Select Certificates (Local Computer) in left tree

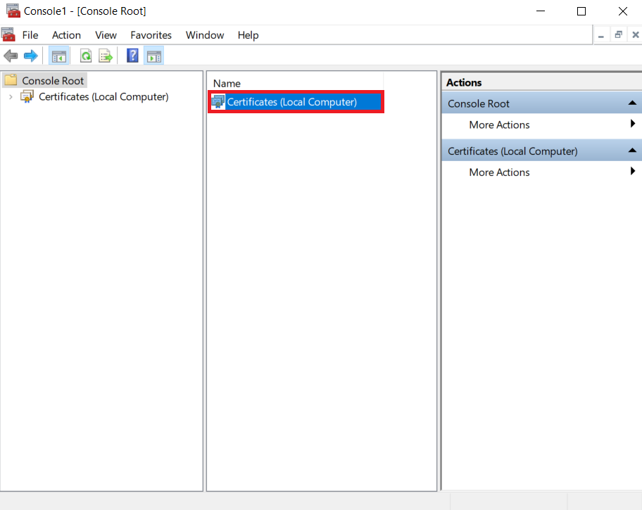point(103,97)
